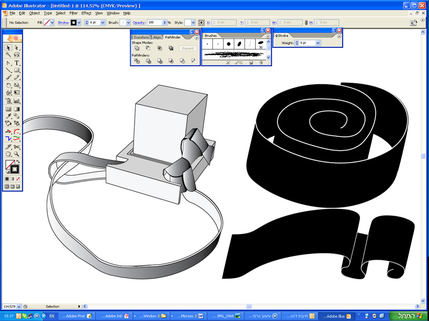Screen dimensions: 429x321
Task: Delete brush using Brushes panel trash icon
Action: [261, 63]
